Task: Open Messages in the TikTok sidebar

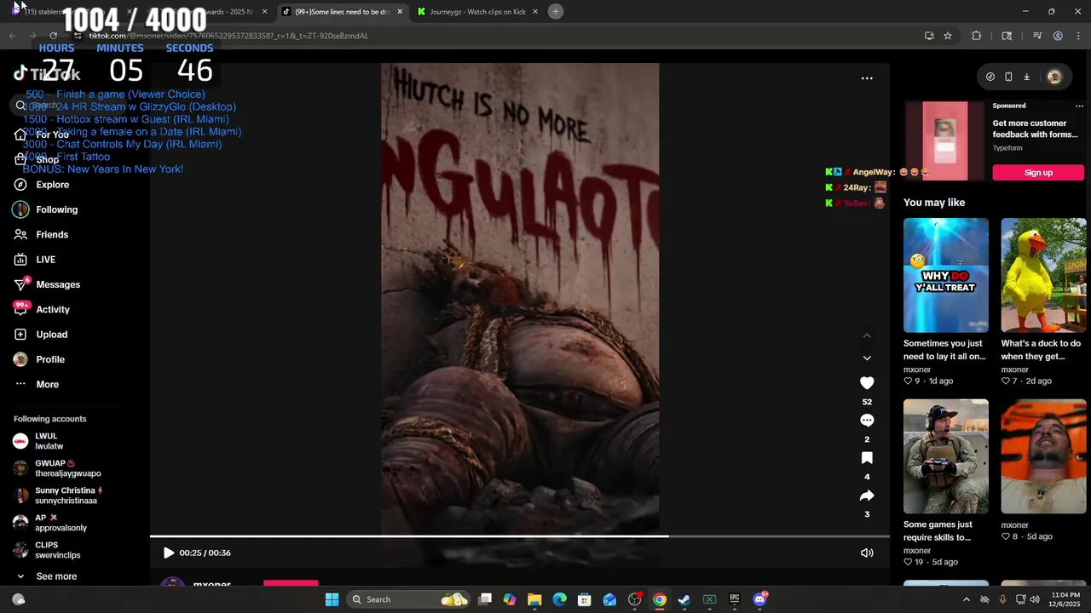Action: pos(58,284)
